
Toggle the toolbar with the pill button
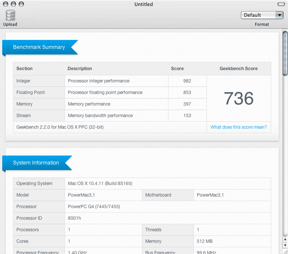pyautogui.click(x=281, y=4)
